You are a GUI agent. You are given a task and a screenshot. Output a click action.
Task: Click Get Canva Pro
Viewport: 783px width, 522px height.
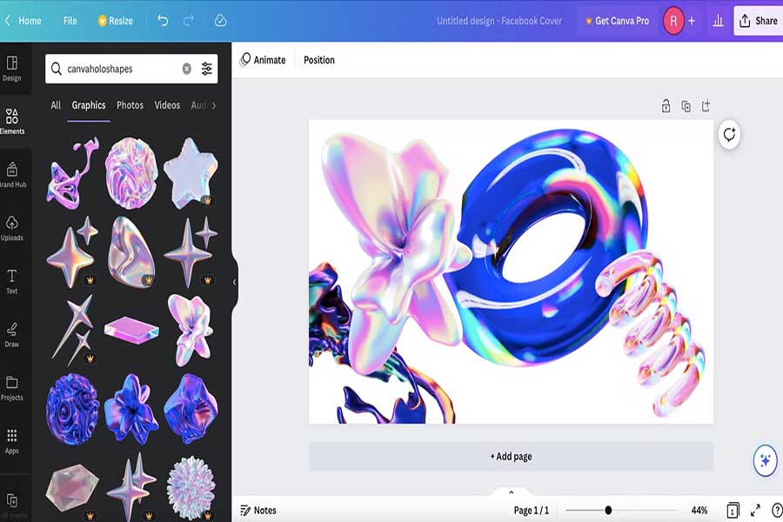point(617,21)
